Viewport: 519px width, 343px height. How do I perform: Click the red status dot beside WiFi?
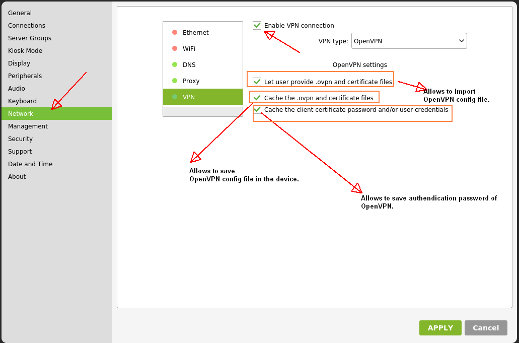tap(175, 49)
